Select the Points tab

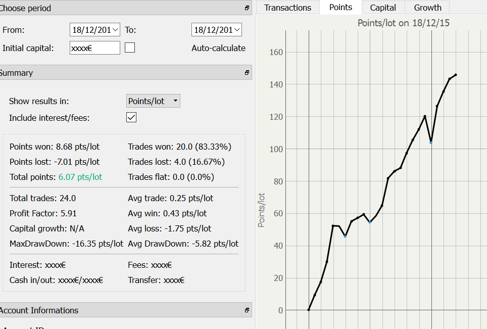(x=340, y=8)
